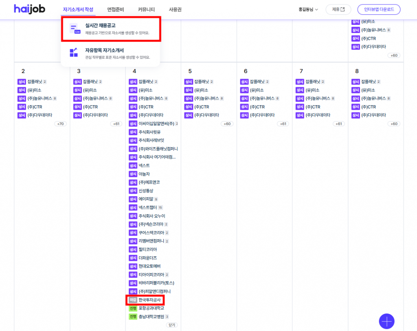Open the 자기소개서 작성 menu
The image size is (417, 331).
(78, 10)
